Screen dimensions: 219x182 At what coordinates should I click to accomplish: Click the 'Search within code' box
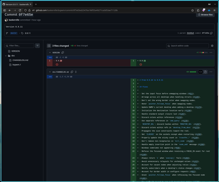tap(187, 46)
